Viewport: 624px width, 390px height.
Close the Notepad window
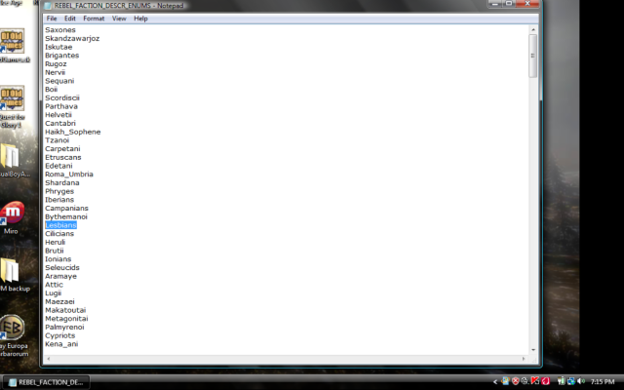click(527, 4)
